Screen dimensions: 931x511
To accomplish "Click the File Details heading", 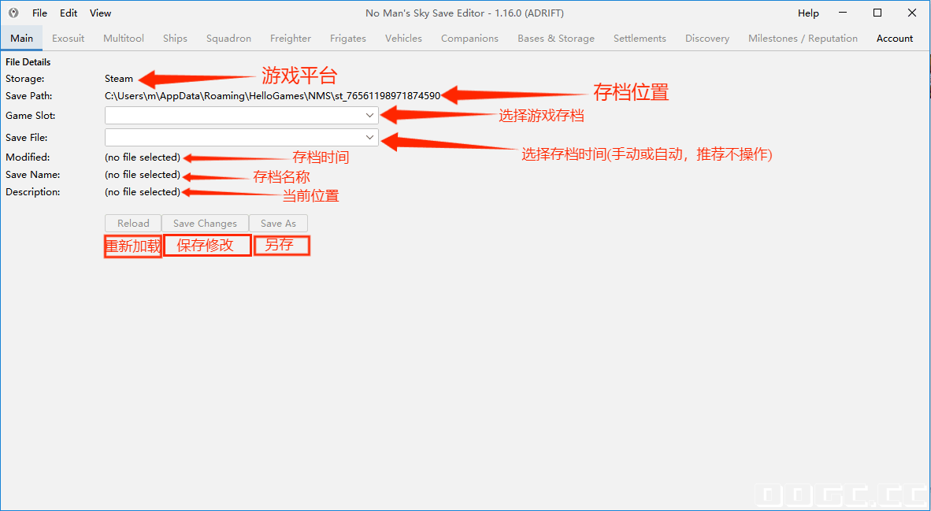I will (x=28, y=61).
